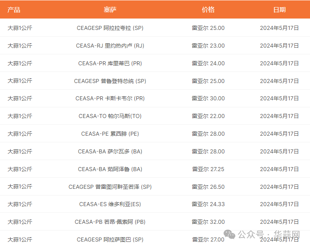Click price 雷亚尔 24.33
The width and height of the screenshot is (310, 247).
(208, 204)
